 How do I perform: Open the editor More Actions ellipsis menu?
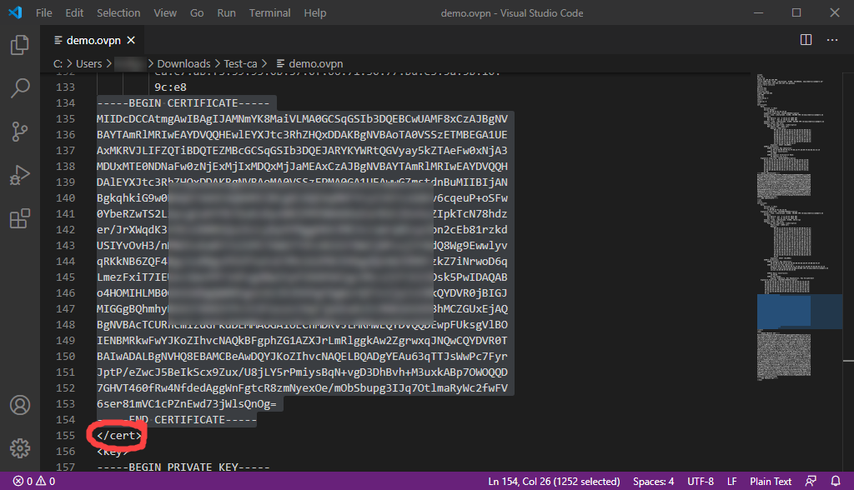click(831, 38)
